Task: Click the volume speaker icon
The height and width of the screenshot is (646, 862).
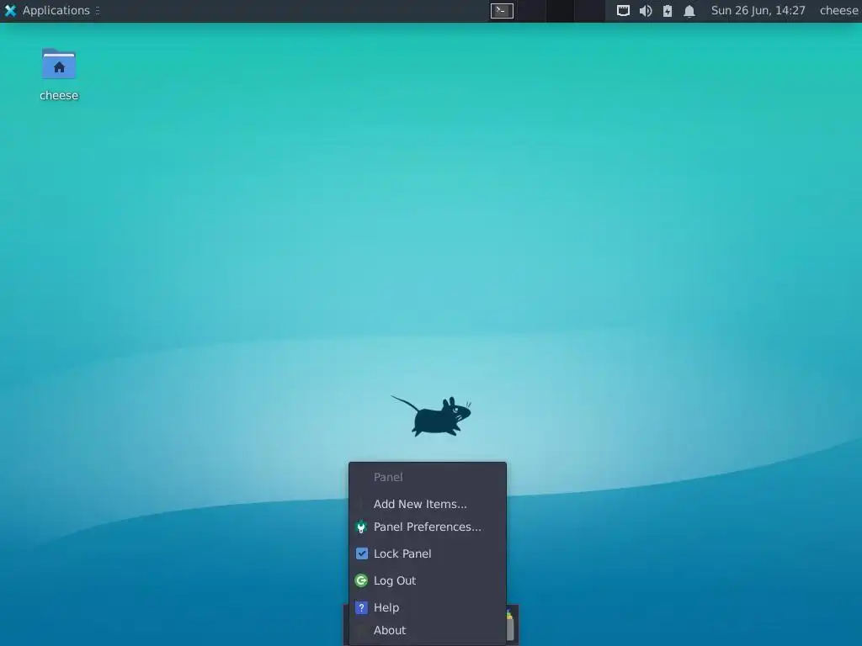Action: 646,10
